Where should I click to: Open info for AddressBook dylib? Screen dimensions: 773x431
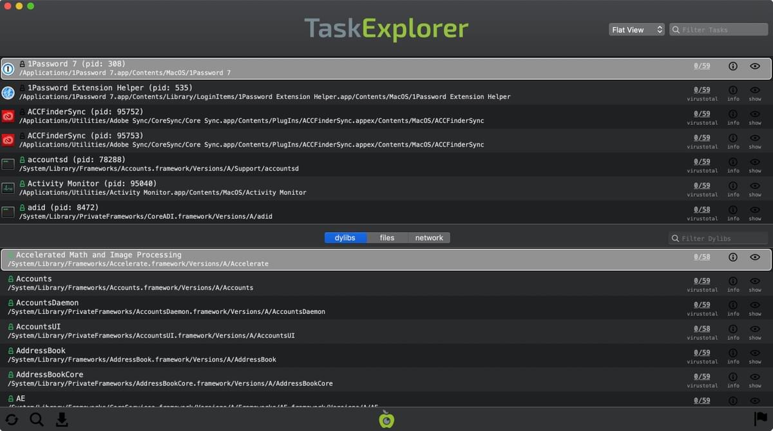coord(733,353)
